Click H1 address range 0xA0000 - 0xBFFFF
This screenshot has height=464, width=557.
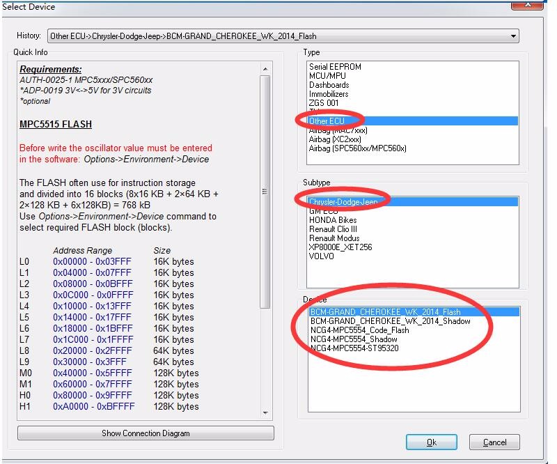(94, 406)
